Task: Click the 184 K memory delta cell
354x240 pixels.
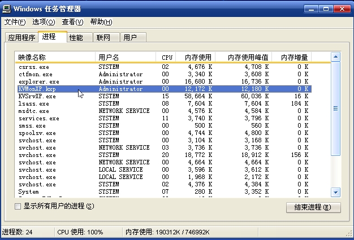Action: (299, 103)
